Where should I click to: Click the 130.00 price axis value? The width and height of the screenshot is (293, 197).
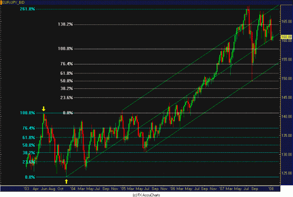click(x=286, y=155)
